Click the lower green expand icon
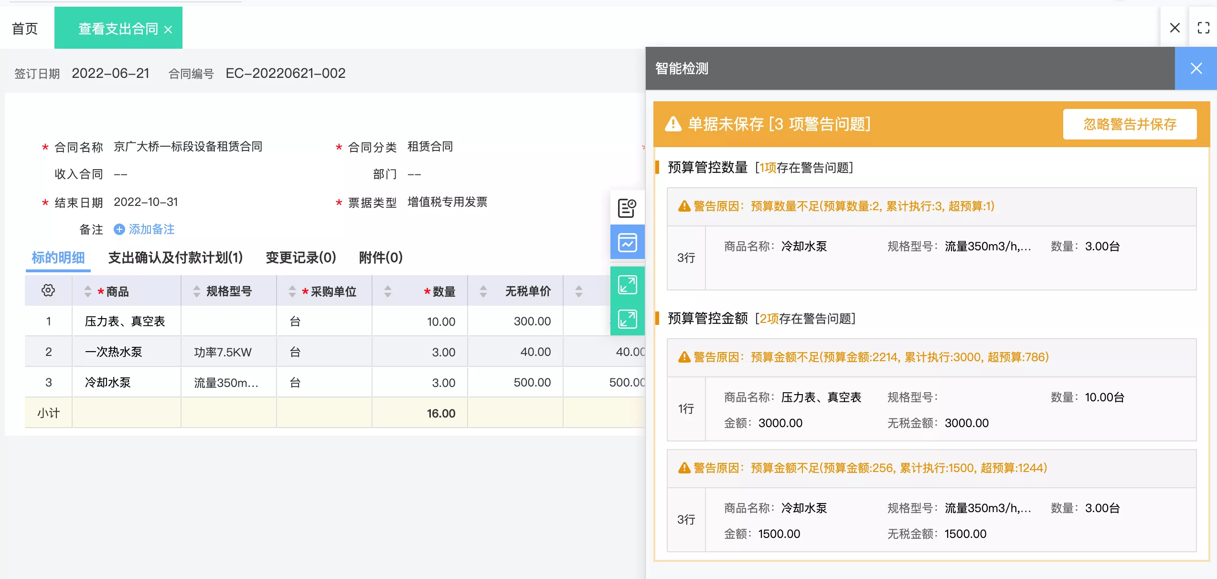The height and width of the screenshot is (579, 1217). point(627,319)
